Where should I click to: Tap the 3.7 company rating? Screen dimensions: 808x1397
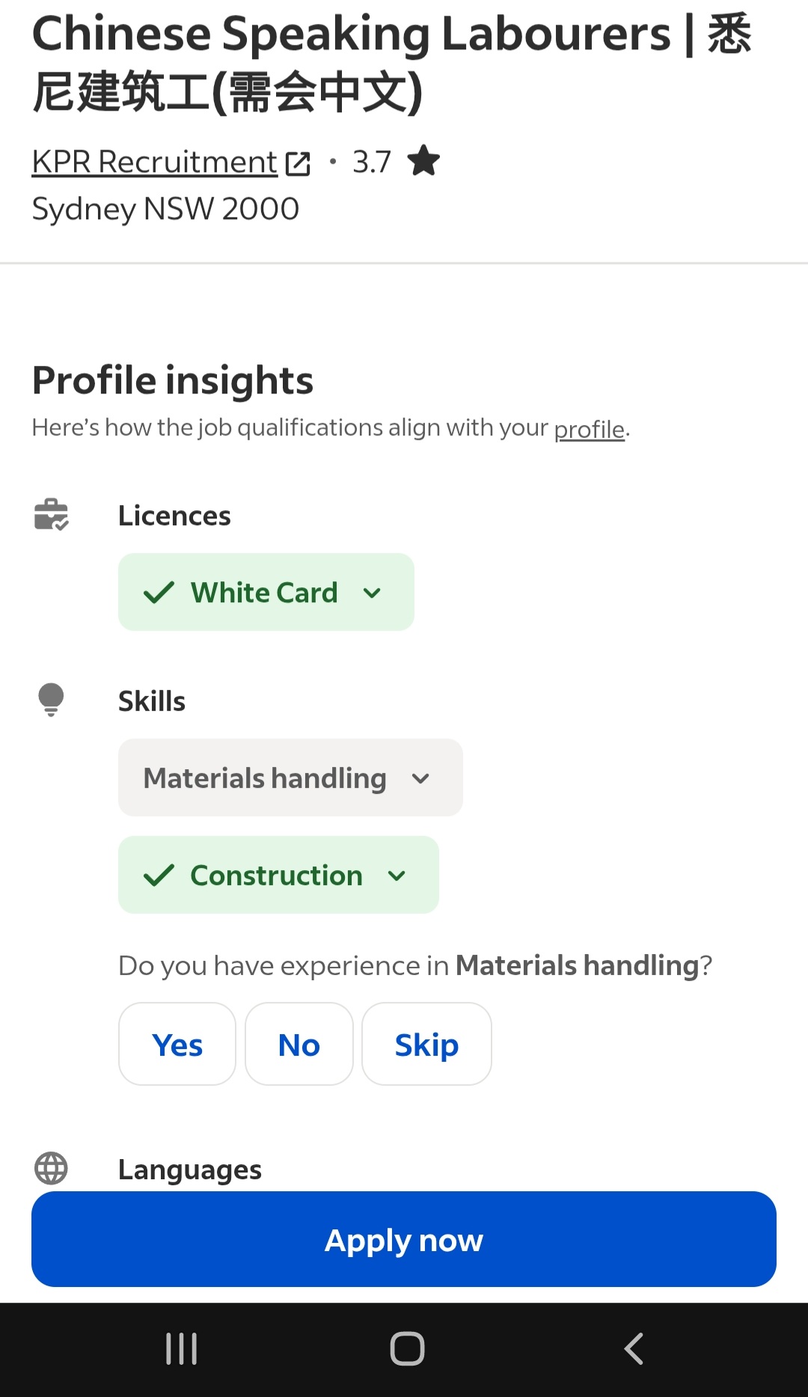pos(372,162)
